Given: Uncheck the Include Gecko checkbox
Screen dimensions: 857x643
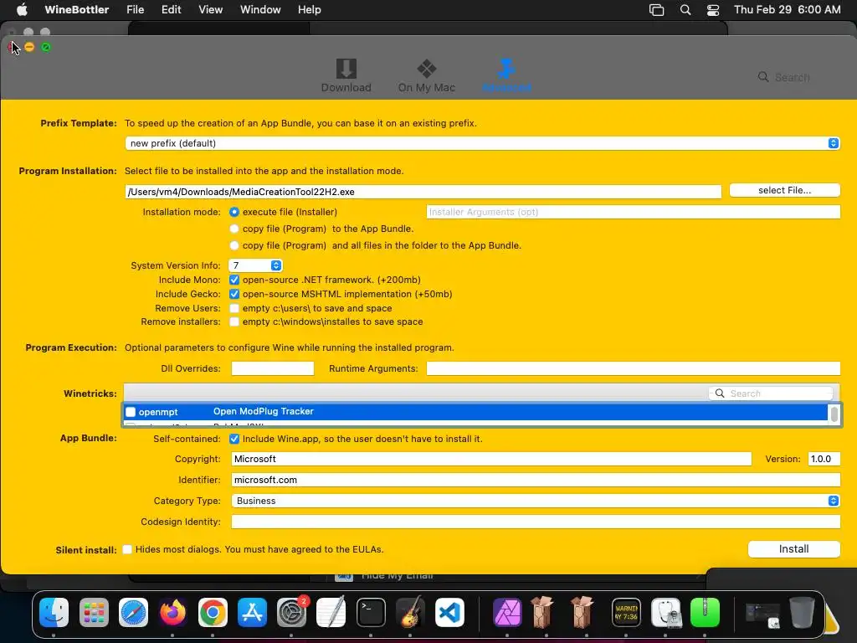Looking at the screenshot, I should pyautogui.click(x=234, y=294).
